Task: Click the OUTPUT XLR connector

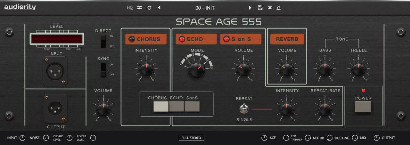Action: coord(55,109)
